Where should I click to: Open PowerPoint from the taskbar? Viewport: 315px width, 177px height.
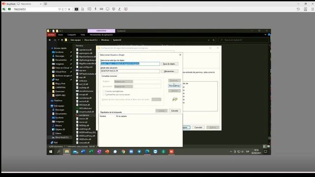[107, 152]
